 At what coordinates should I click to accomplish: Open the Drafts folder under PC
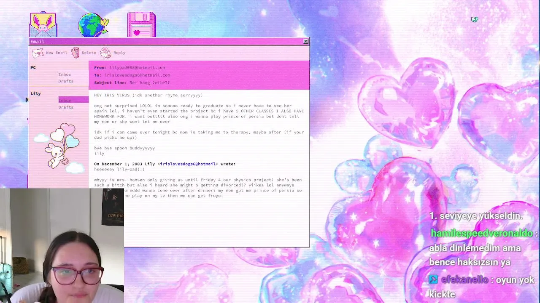coord(66,81)
